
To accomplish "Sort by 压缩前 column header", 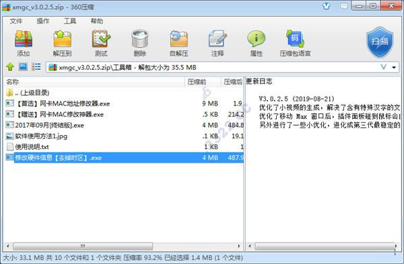I will 197,82.
